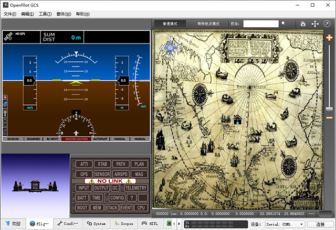Toggle waypoint mode (second map mode button)
This screenshot has width=336, height=230.
click(208, 24)
